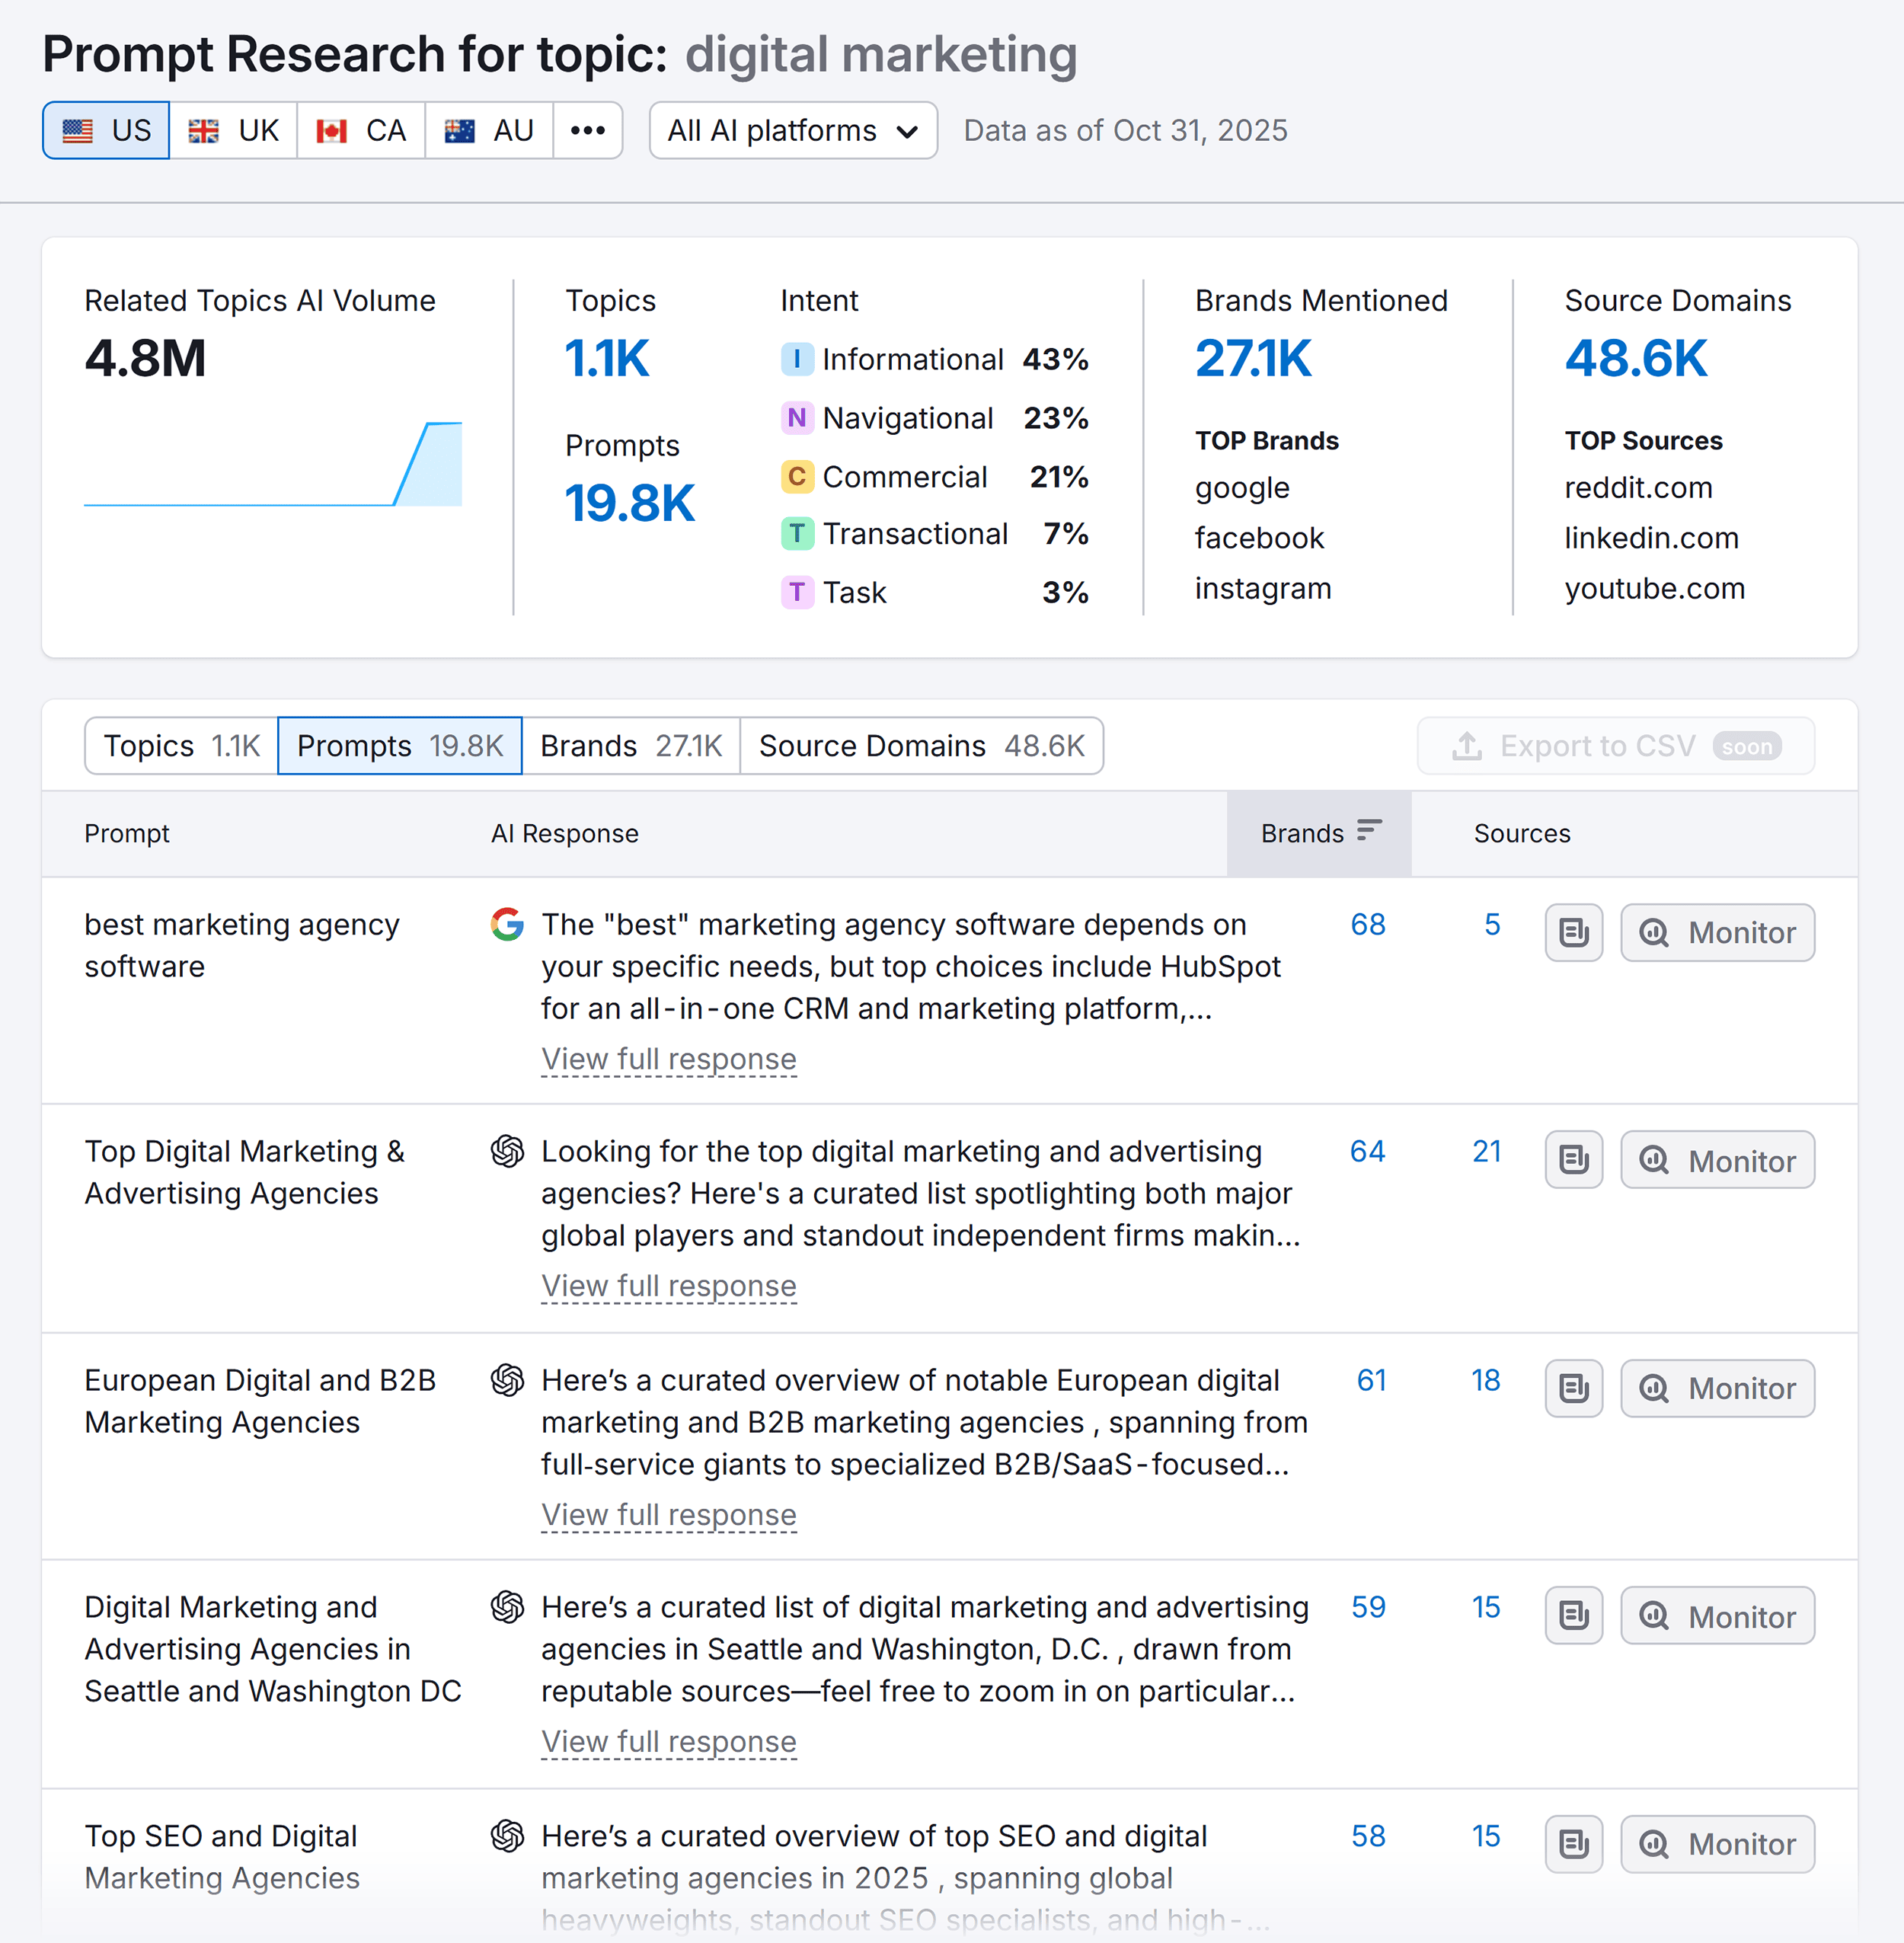The height and width of the screenshot is (1943, 1904).
Task: Select the US country toggle
Action: pos(106,130)
